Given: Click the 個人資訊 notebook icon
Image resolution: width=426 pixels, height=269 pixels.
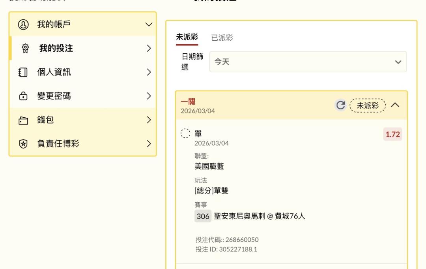Looking at the screenshot, I should pos(23,72).
